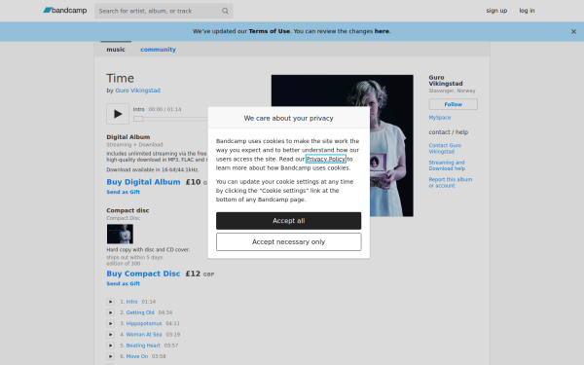Play track 3 Hippopotamus
The width and height of the screenshot is (584, 365).
[x=111, y=324]
